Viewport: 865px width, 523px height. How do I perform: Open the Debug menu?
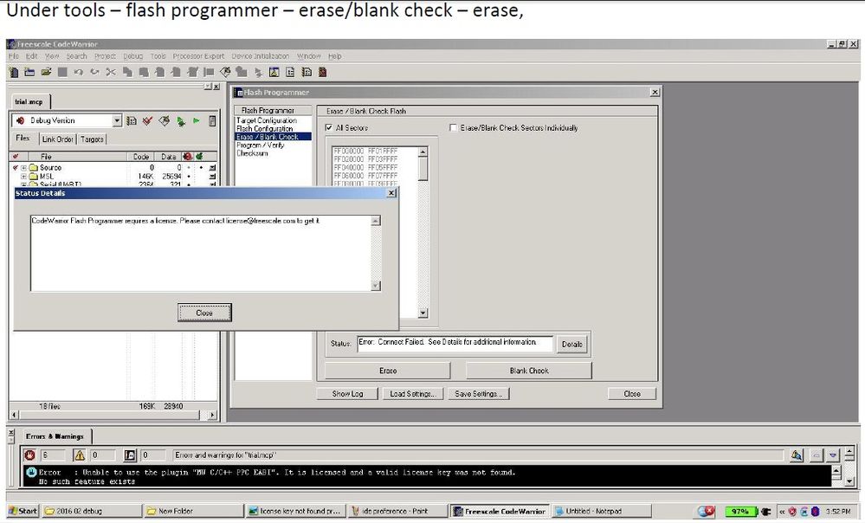point(132,55)
